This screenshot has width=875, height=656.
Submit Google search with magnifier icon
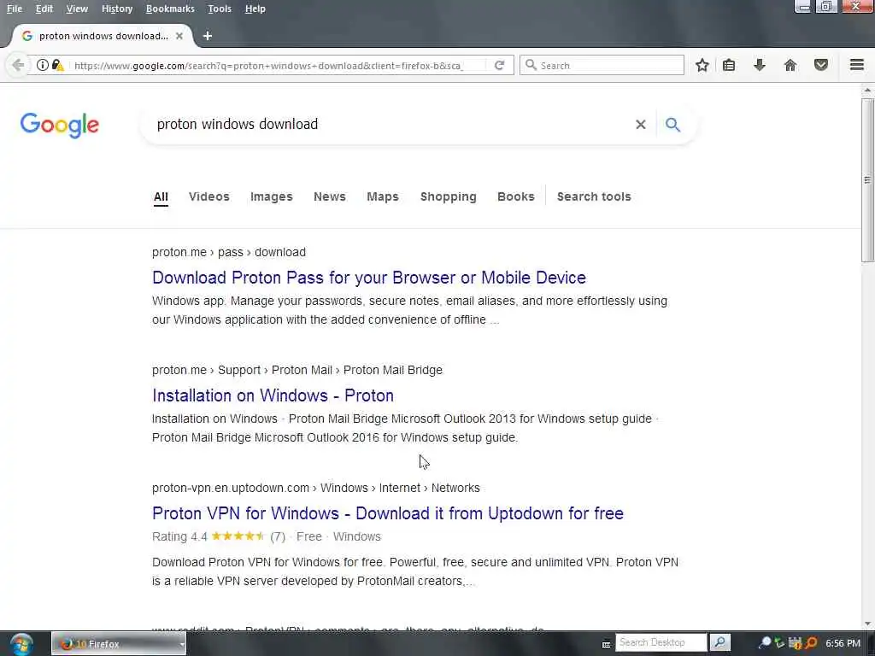[673, 125]
